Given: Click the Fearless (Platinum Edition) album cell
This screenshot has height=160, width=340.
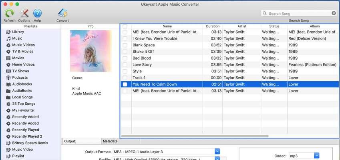Looking at the screenshot, I should pos(312,64).
